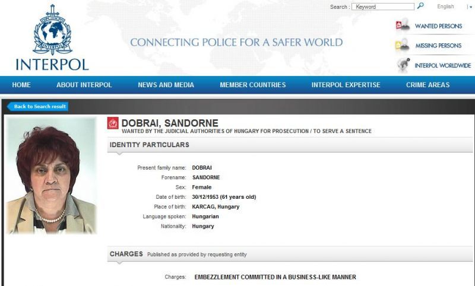Click the 'Place of birth:' label
The width and height of the screenshot is (475, 286).
tap(170, 206)
